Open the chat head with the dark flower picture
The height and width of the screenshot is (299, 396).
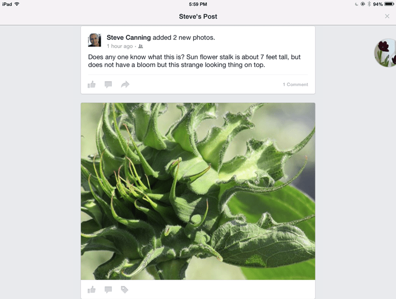(x=385, y=53)
